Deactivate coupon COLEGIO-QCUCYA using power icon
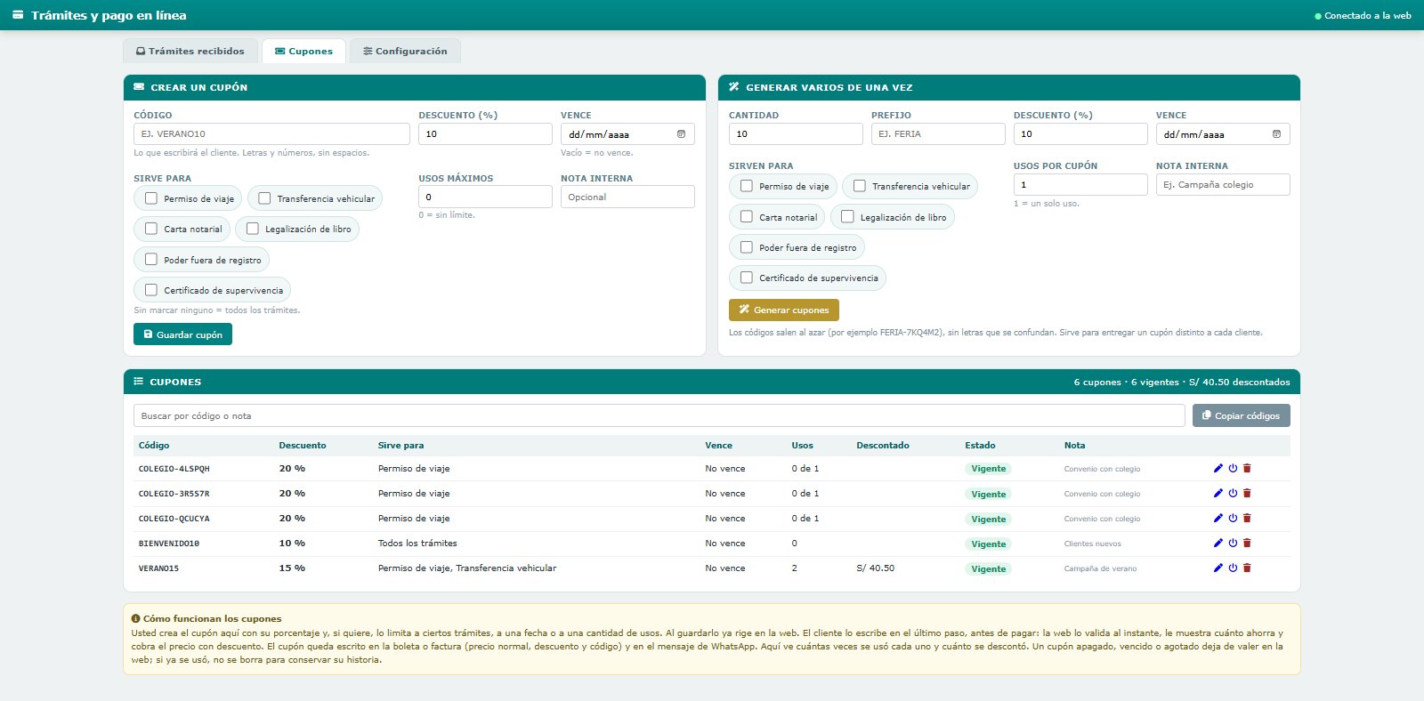1424x701 pixels. pyautogui.click(x=1233, y=518)
